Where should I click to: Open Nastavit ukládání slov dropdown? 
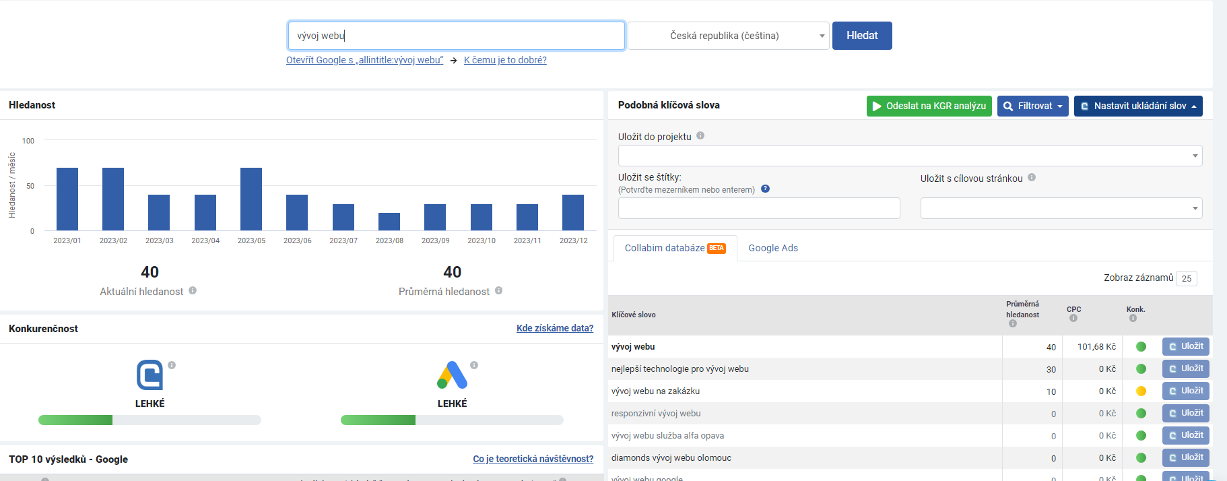[x=1137, y=106]
